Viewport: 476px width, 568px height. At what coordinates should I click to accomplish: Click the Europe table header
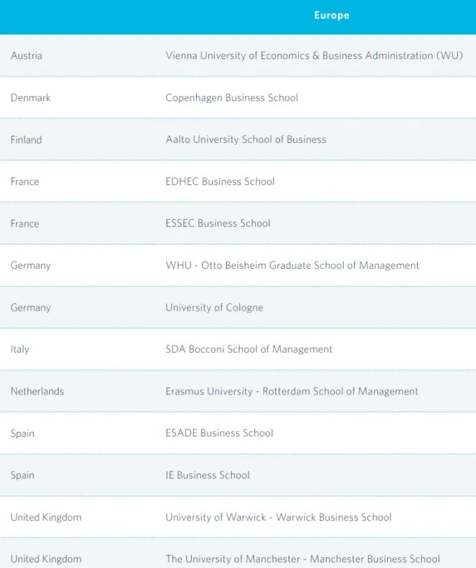[331, 15]
